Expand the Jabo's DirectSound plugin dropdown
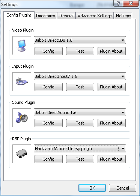 pos(80,112)
